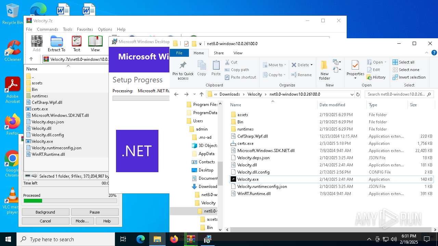The height and width of the screenshot is (246, 438).
Task: Open the WinRAR Commands menu
Action: point(48,29)
